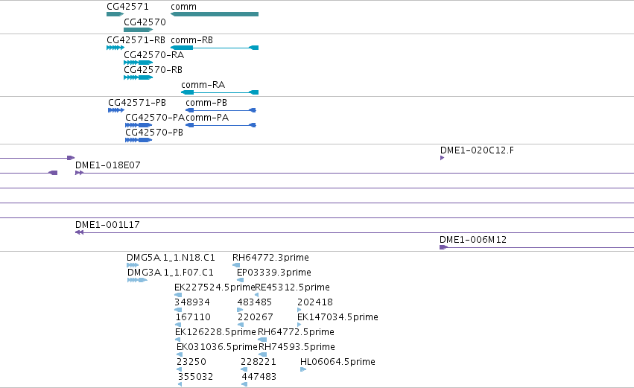Click the HL06064.5prime label text
This screenshot has height=388, width=634.
(x=337, y=362)
